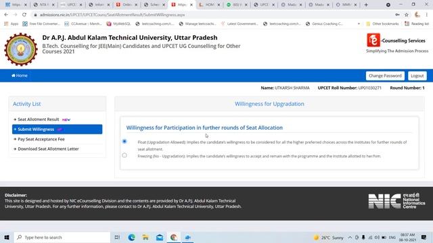
Task: Switch to the HOM browser tab
Action: tap(209, 5)
